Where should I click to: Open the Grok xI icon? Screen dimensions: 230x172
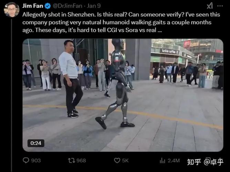point(210,6)
